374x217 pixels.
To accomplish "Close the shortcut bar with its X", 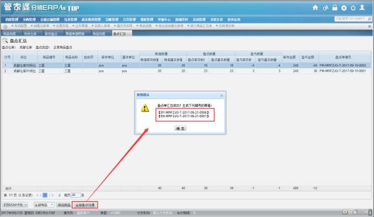I will pyautogui.click(x=369, y=26).
